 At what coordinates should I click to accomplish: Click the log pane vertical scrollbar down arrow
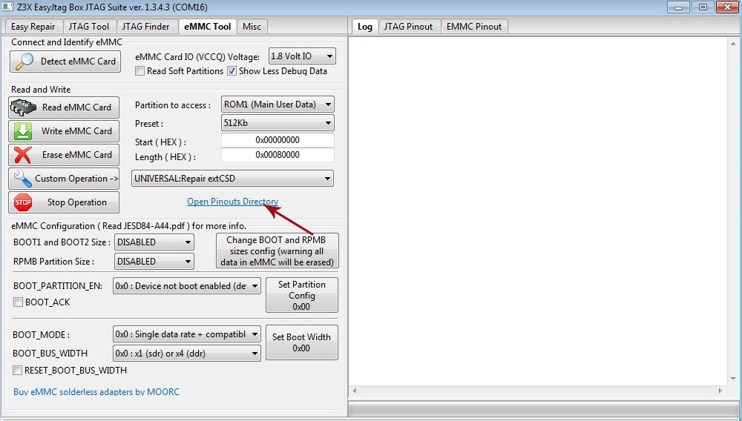click(x=734, y=379)
